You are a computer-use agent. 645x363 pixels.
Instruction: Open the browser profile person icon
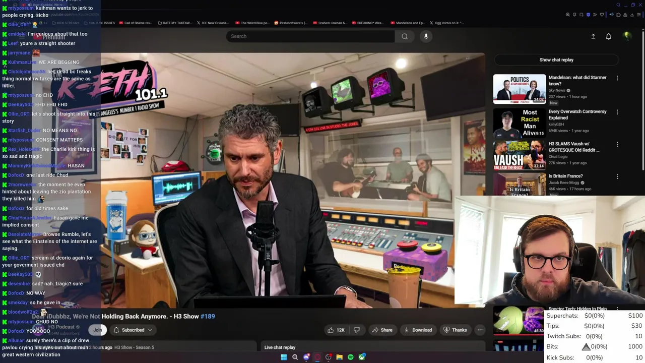(625, 15)
